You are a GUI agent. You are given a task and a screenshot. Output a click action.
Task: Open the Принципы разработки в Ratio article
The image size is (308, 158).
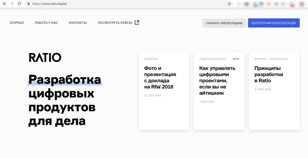(274, 91)
